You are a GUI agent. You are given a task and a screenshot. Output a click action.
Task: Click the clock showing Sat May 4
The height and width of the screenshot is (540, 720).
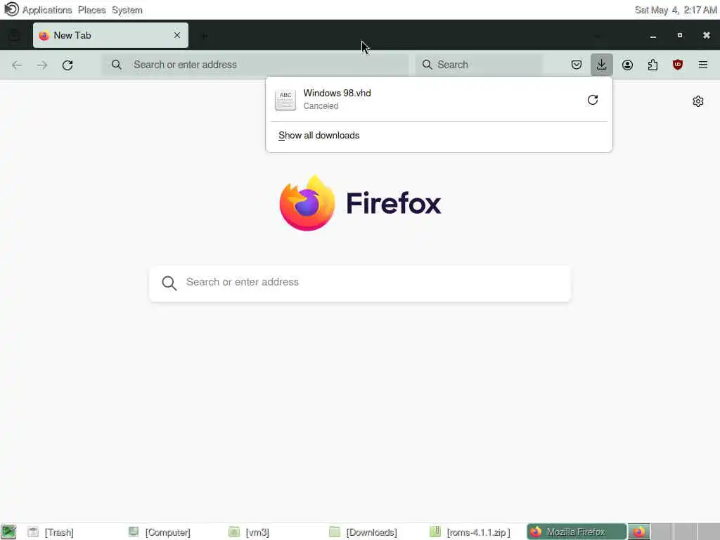(676, 10)
